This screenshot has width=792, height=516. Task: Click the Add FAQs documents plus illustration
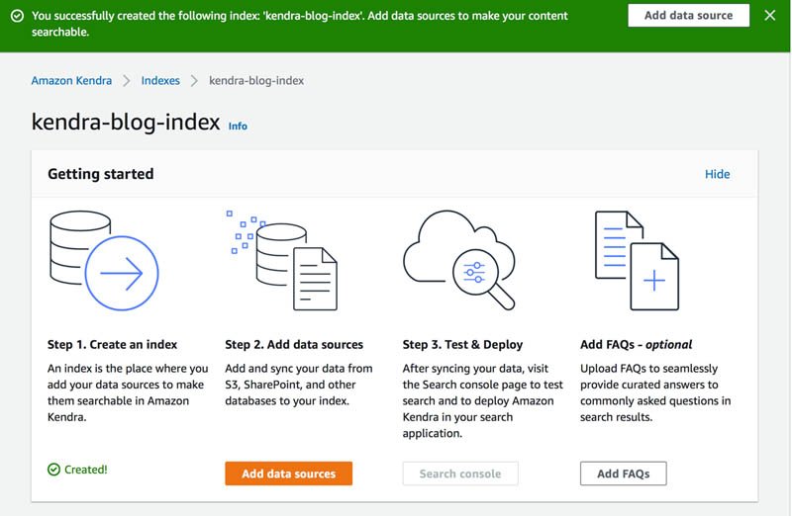[637, 260]
